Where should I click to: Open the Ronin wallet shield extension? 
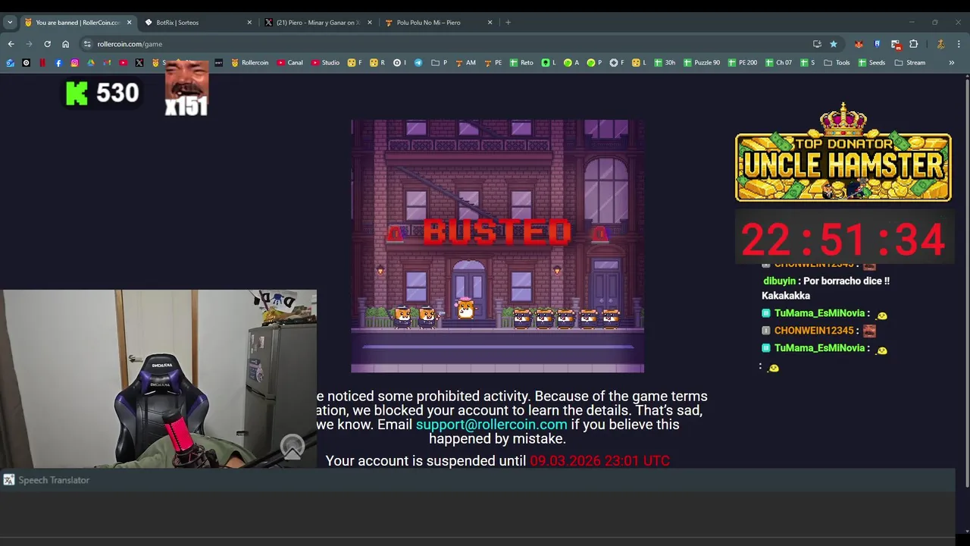click(877, 44)
